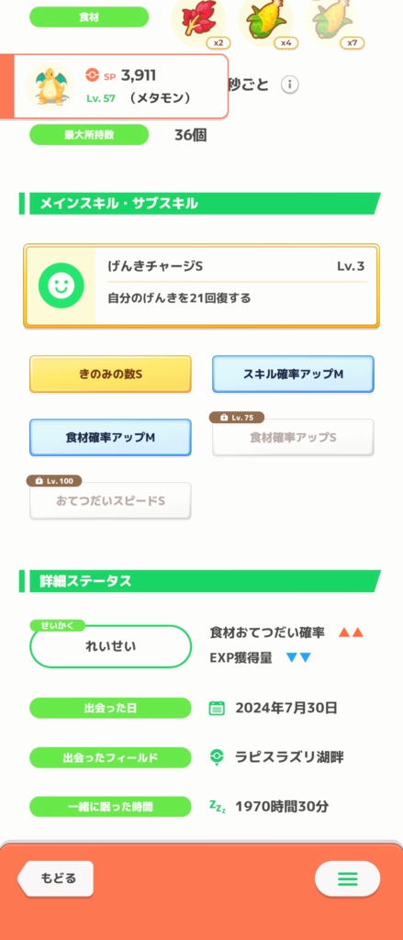Tap the green smiley skill icon
403x940 pixels.
click(x=59, y=285)
